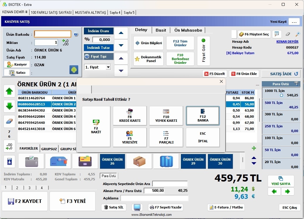Screen dimensions: 304x219
Task: Click the magnifier icon next to F6 Müşteri Seç
Action: tap(277, 34)
